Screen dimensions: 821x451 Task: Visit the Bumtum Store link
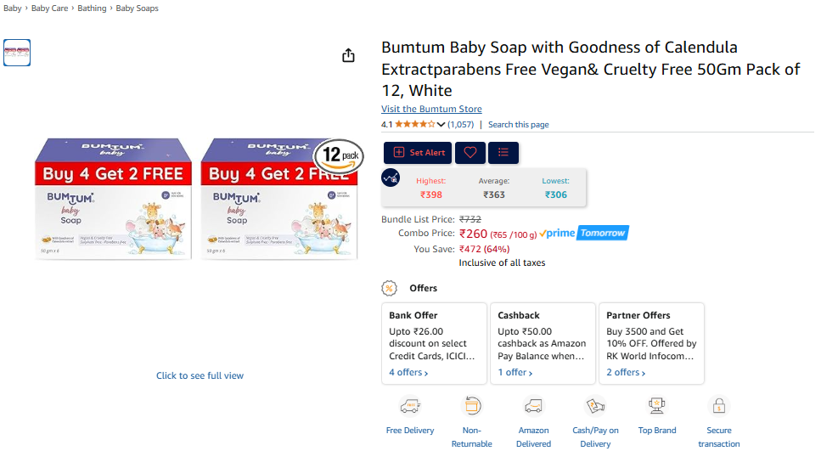click(x=431, y=109)
